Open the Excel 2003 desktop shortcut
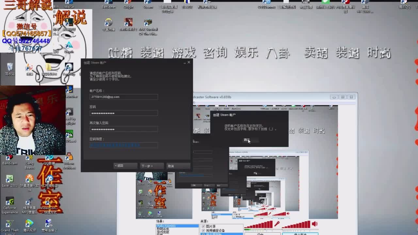This screenshot has width=418, height=235. click(10, 181)
